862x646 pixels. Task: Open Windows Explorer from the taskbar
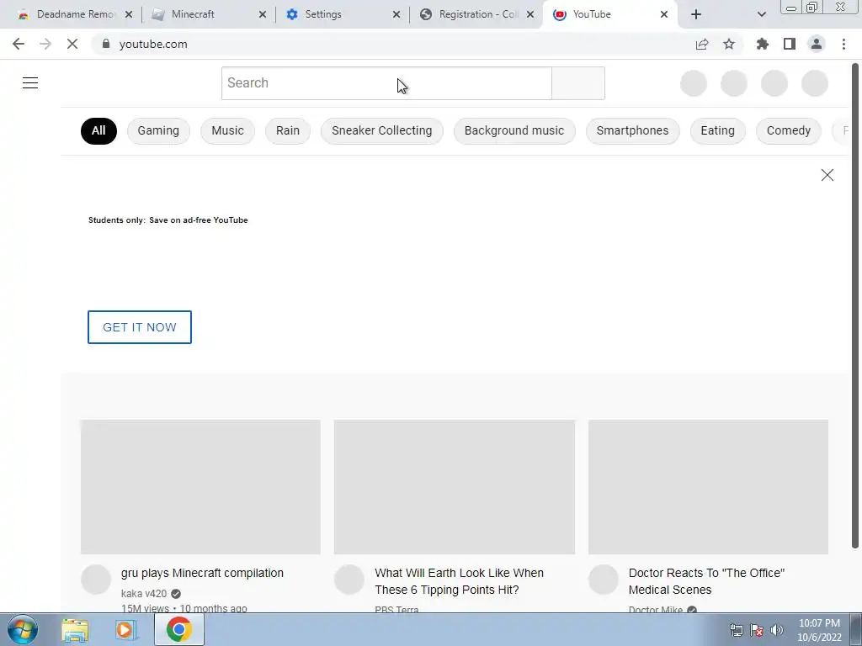(x=75, y=630)
